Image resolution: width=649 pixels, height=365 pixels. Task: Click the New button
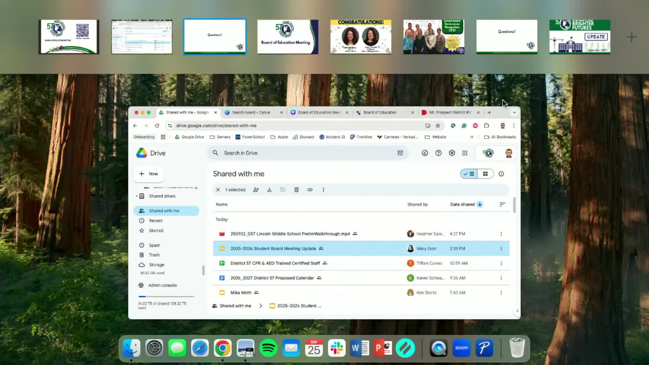[x=149, y=174]
